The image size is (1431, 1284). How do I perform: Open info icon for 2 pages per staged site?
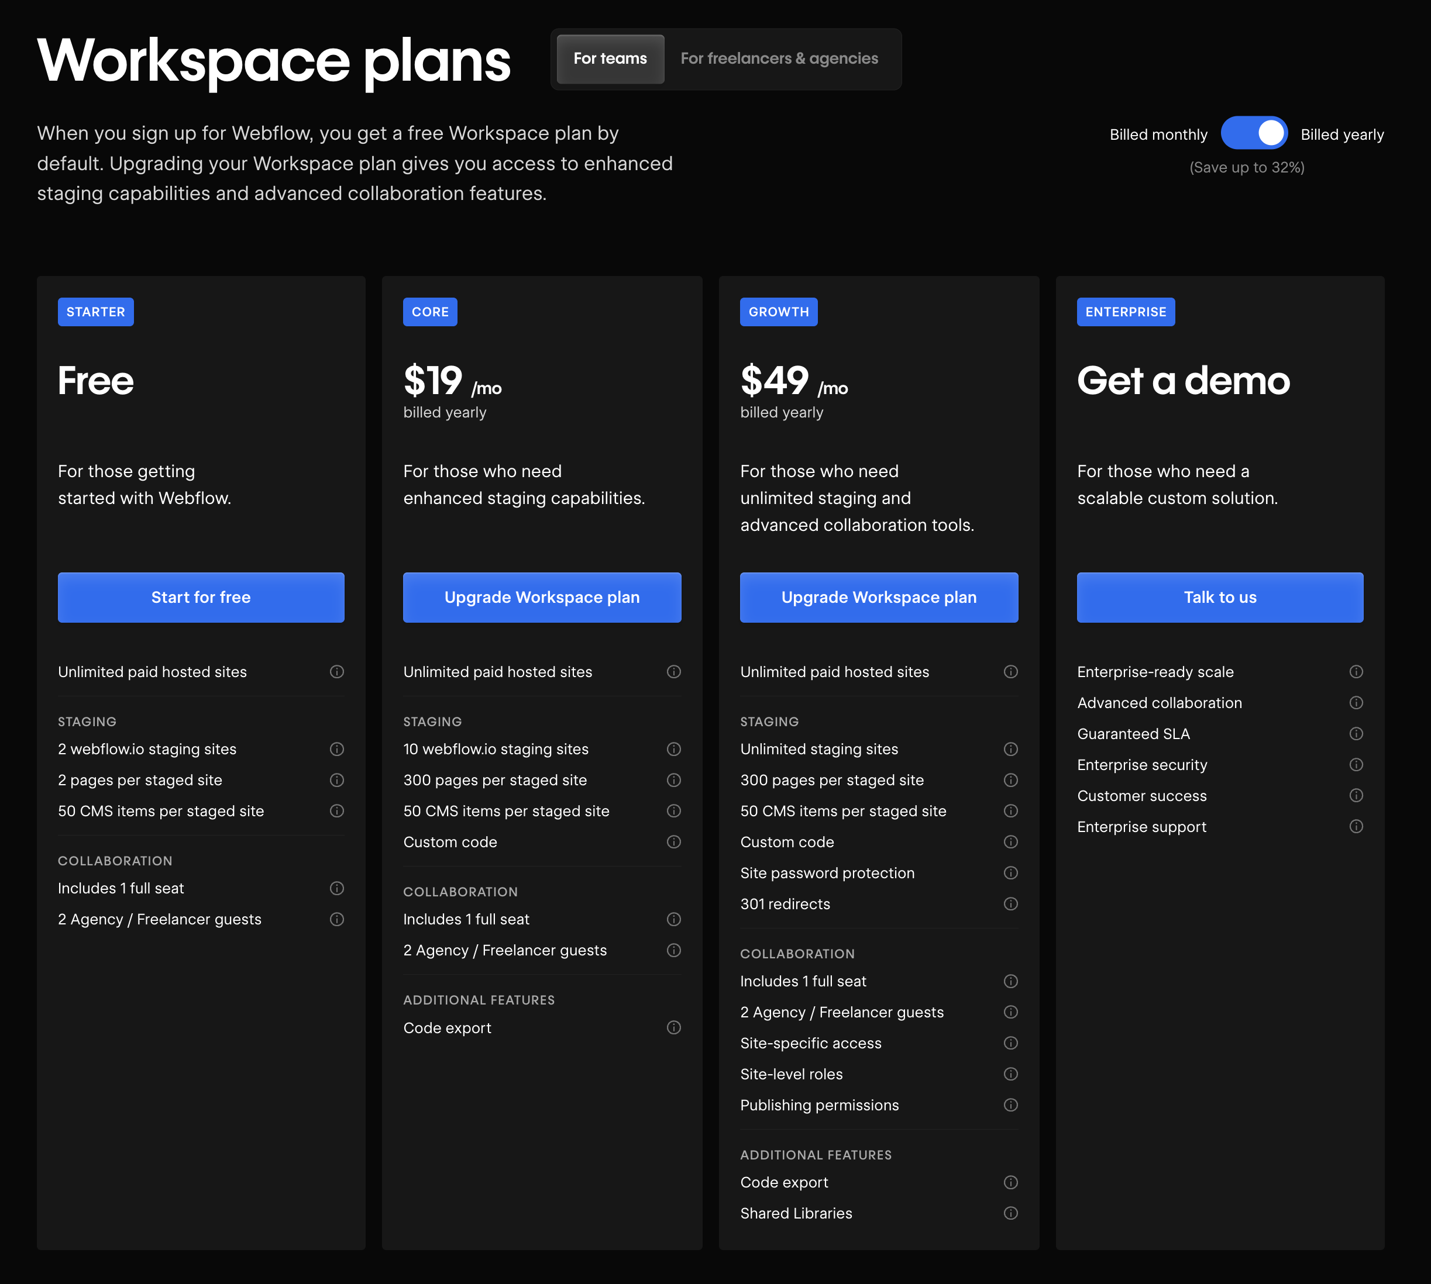(337, 780)
